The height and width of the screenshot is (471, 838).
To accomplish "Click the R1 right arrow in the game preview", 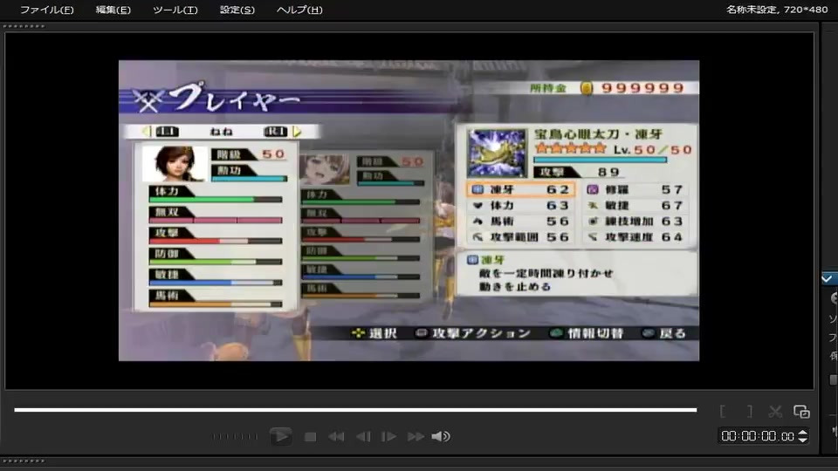I will click(x=297, y=132).
